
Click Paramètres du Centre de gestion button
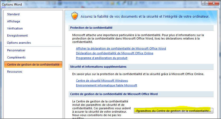pos(174,111)
